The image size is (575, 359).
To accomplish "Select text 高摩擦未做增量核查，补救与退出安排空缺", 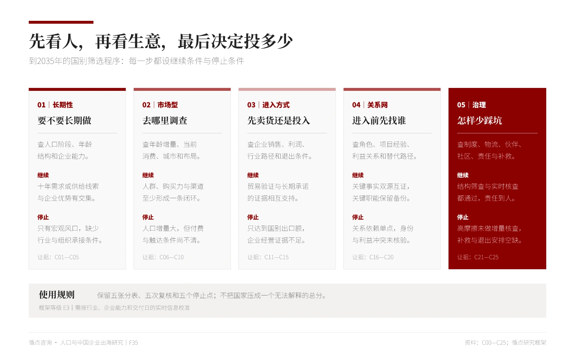I will click(x=490, y=234).
